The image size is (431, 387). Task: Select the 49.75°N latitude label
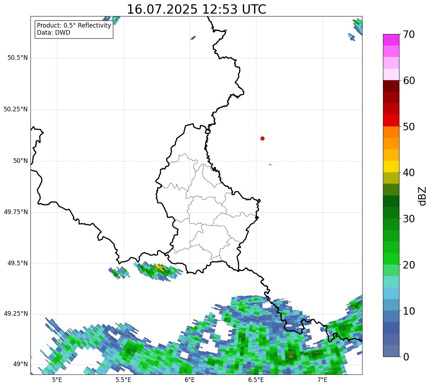point(15,212)
